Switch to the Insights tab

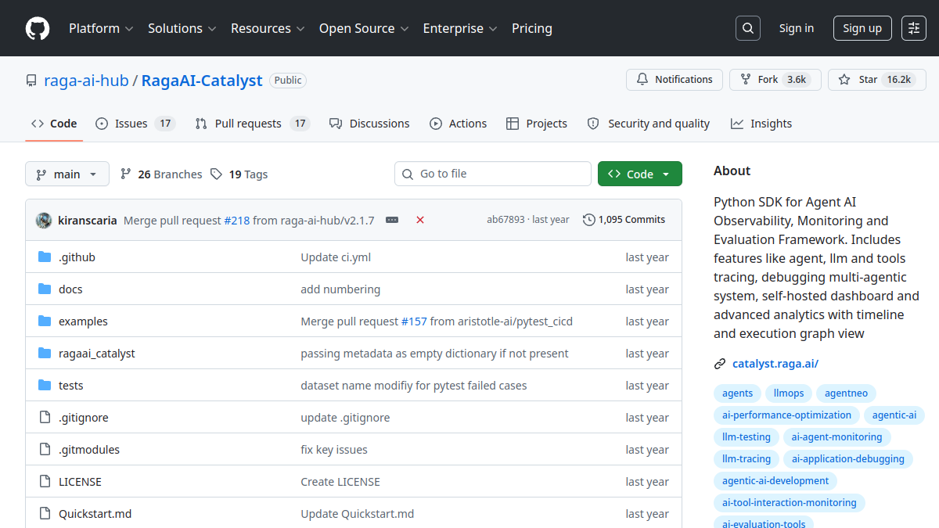761,124
